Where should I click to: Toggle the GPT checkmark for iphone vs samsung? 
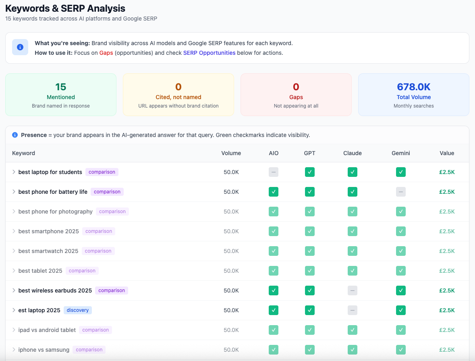[x=310, y=349]
